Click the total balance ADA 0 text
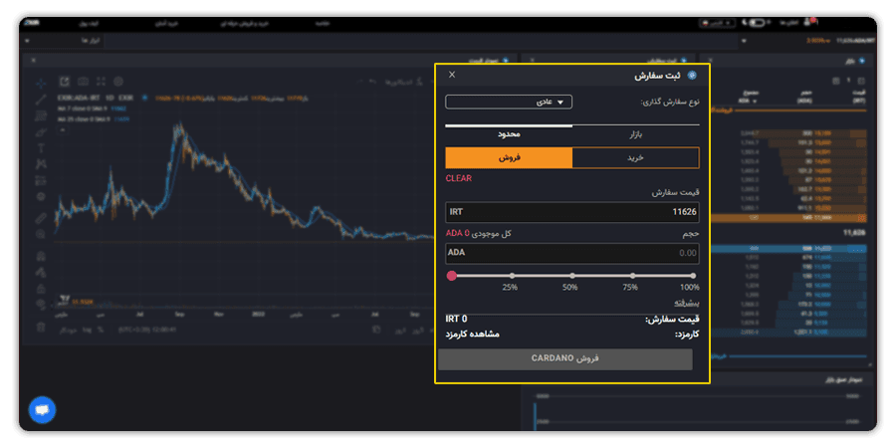Image resolution: width=896 pixels, height=448 pixels. click(x=458, y=233)
